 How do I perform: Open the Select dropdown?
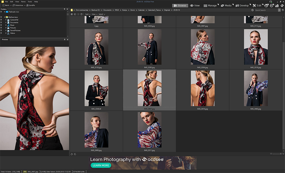[102, 14]
